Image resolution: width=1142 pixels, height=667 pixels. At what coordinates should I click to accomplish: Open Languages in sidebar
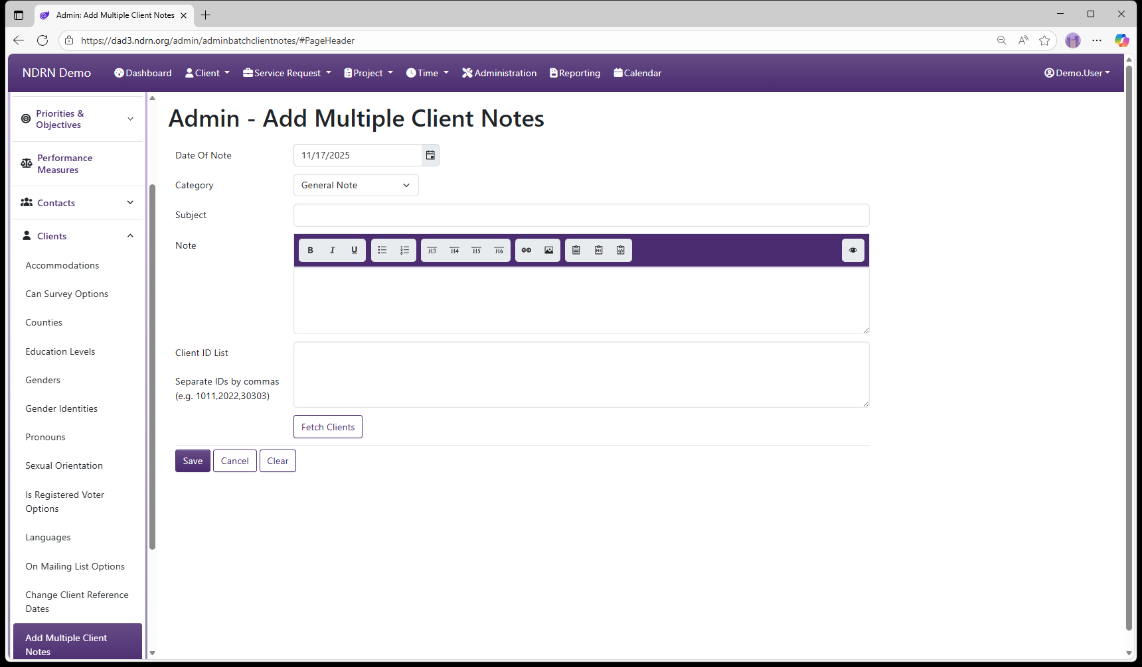(48, 537)
